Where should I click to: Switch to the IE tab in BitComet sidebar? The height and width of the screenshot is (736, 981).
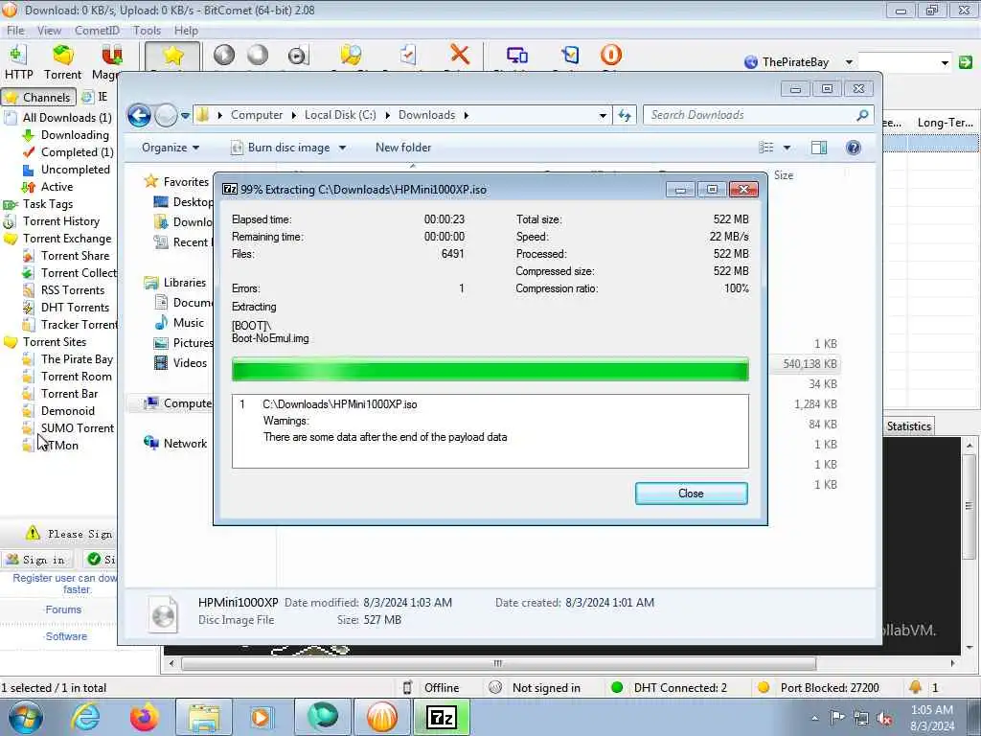(x=96, y=97)
